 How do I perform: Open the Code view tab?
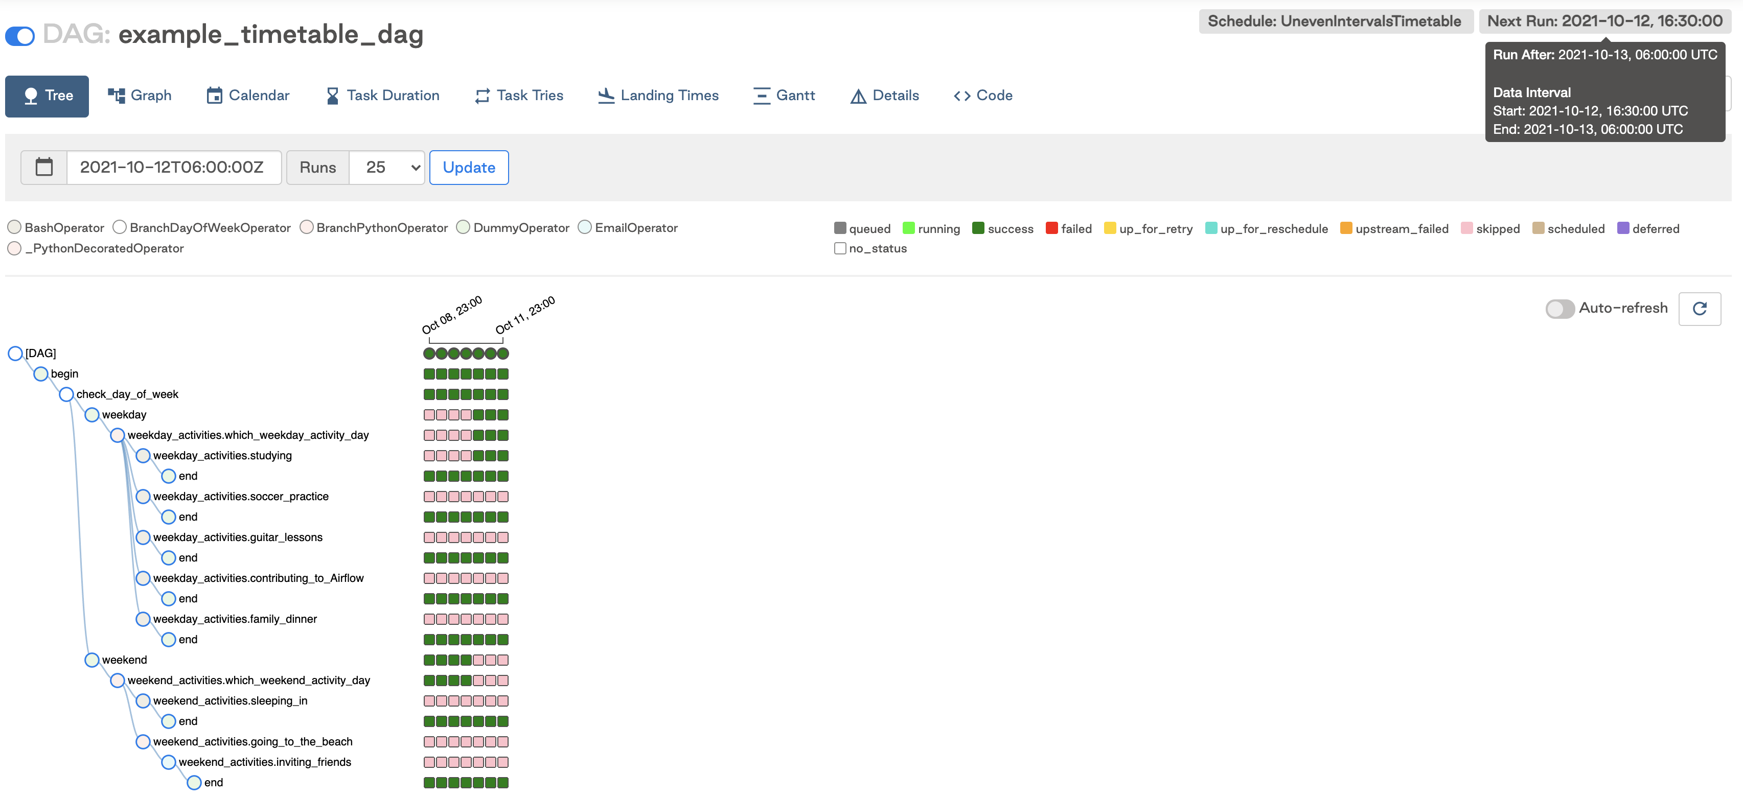tap(982, 96)
